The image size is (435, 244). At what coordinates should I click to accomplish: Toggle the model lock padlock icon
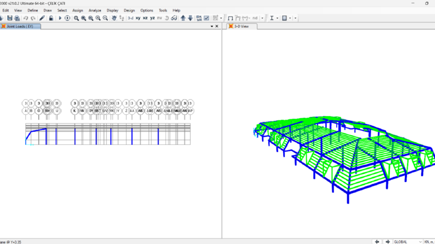pos(51,18)
